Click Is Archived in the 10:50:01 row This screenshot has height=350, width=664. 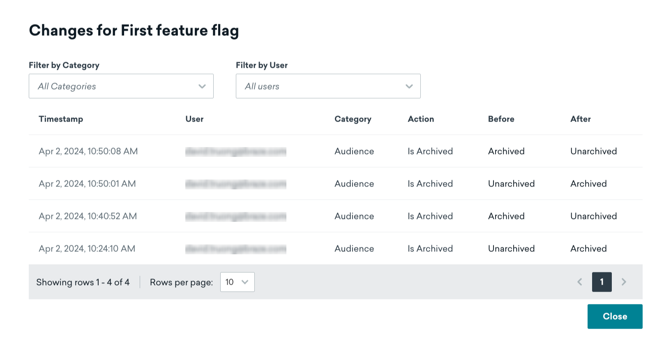pos(430,184)
